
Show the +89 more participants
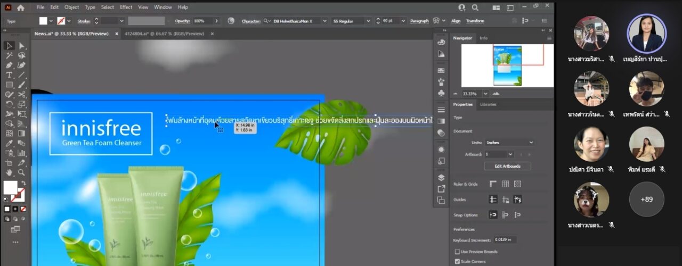[646, 199]
